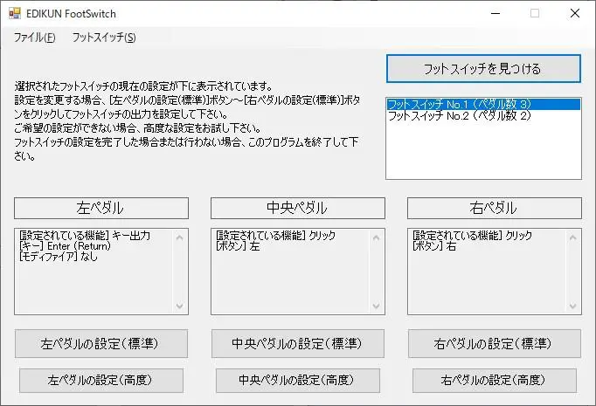Click up arrow of left pedal textbox scrollbar
Viewport: 596px width, 406px height.
point(180,237)
